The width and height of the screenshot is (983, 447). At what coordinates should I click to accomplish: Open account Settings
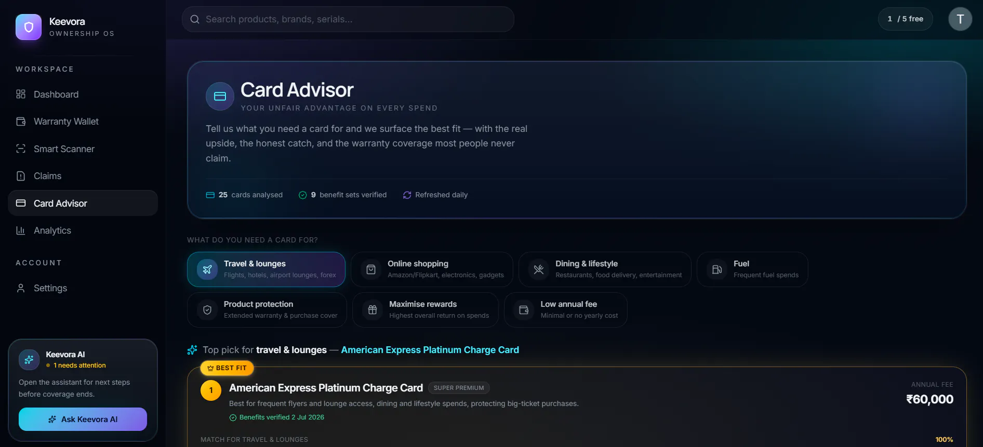[83, 288]
